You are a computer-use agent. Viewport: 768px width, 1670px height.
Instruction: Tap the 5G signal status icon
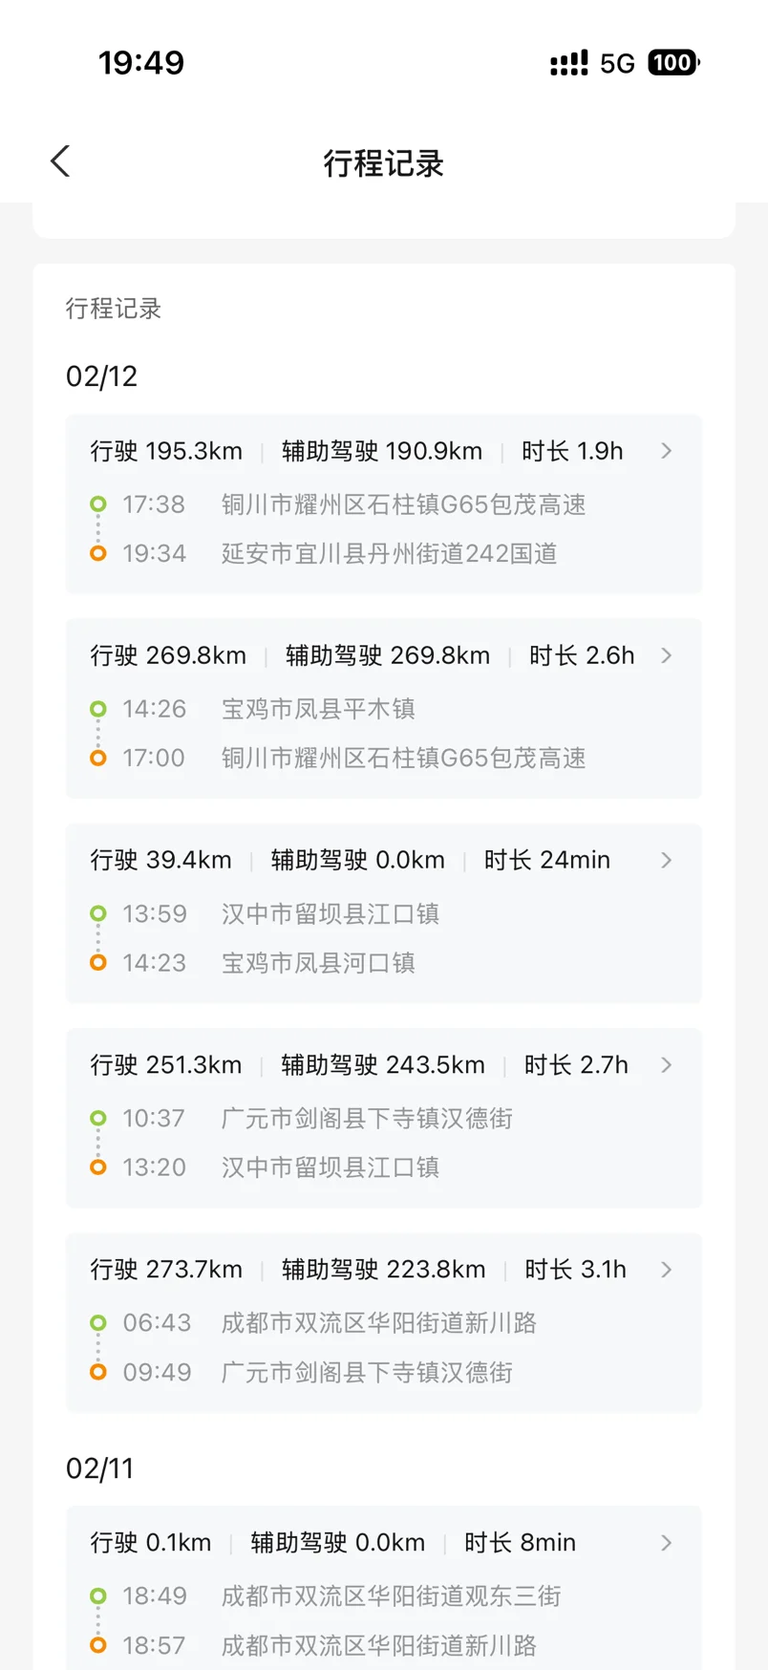pyautogui.click(x=617, y=64)
